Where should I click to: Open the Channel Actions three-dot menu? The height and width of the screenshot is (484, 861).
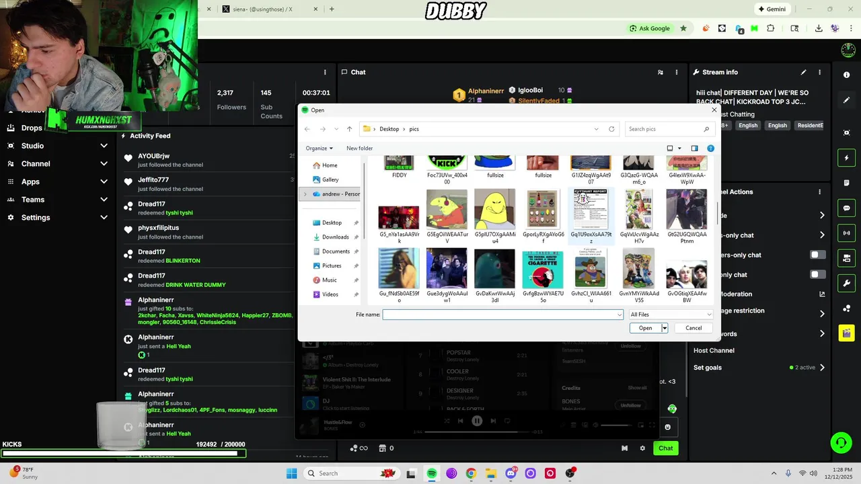819,192
